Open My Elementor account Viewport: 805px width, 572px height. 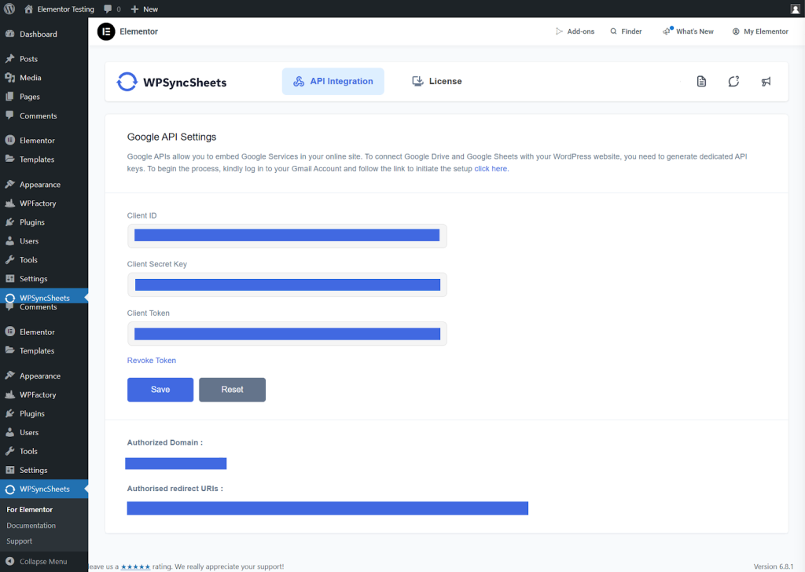[x=760, y=31]
